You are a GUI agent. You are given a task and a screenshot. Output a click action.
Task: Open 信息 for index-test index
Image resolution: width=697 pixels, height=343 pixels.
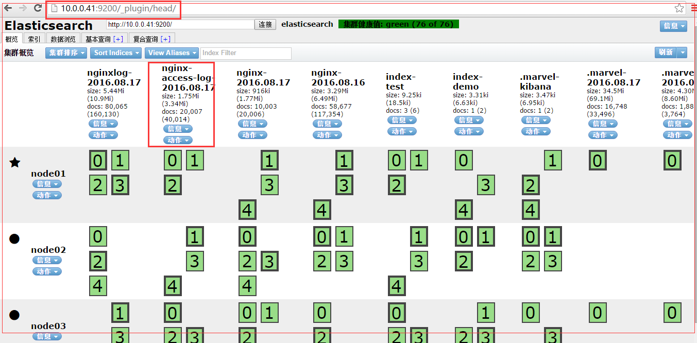[402, 120]
